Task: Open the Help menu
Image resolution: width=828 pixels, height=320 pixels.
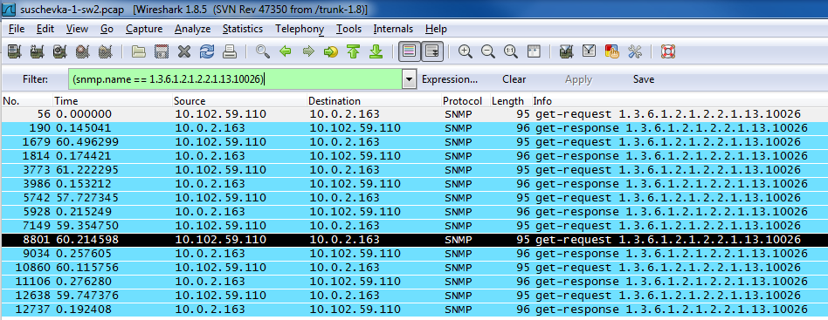Action: point(436,29)
